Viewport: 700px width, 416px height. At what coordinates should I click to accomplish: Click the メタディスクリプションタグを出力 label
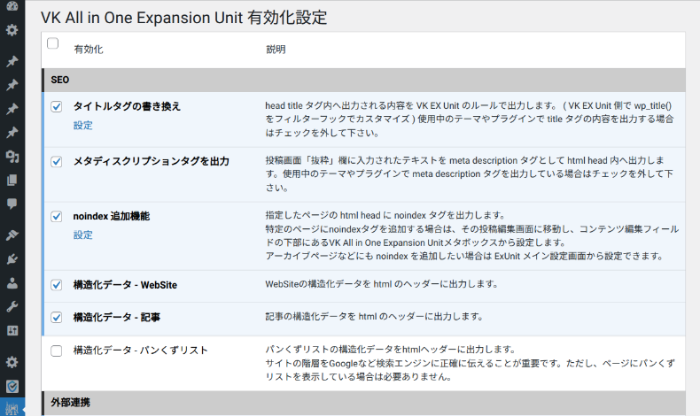(151, 161)
